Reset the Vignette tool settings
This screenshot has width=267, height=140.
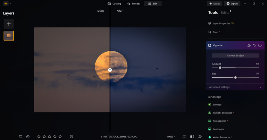click(x=254, y=45)
